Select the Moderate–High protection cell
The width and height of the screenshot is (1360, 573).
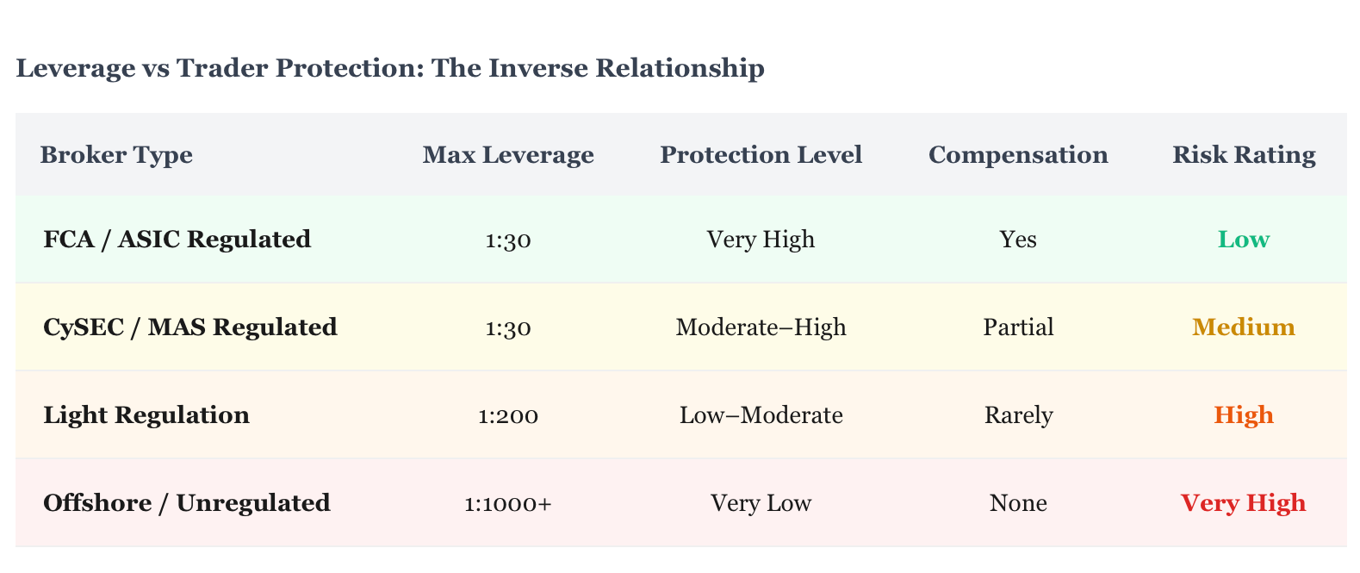pyautogui.click(x=761, y=327)
